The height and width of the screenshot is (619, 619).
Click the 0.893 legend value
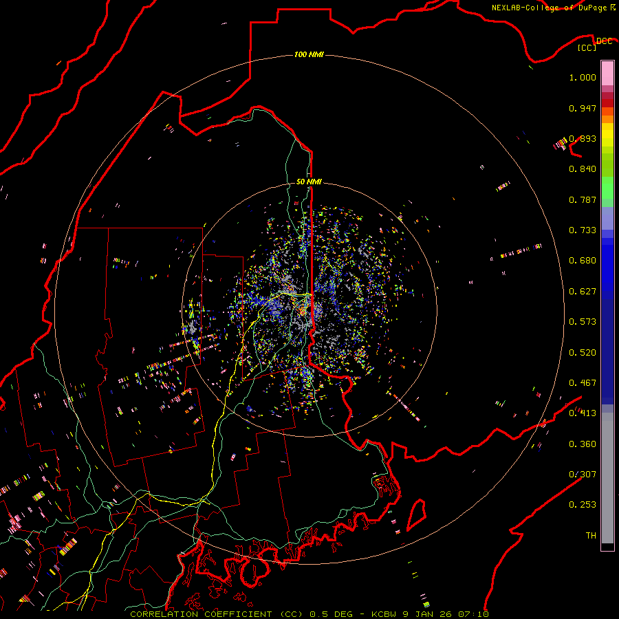(583, 138)
